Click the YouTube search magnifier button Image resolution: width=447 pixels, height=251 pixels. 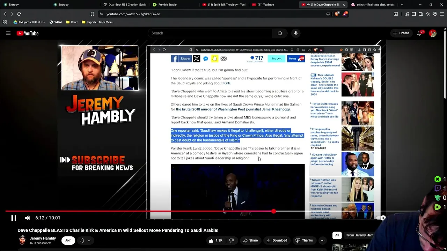point(280,33)
